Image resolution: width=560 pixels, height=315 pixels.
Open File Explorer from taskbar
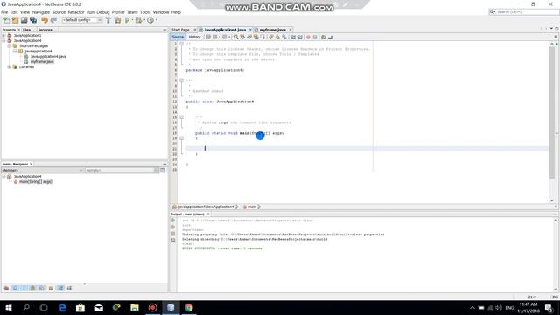(x=134, y=307)
